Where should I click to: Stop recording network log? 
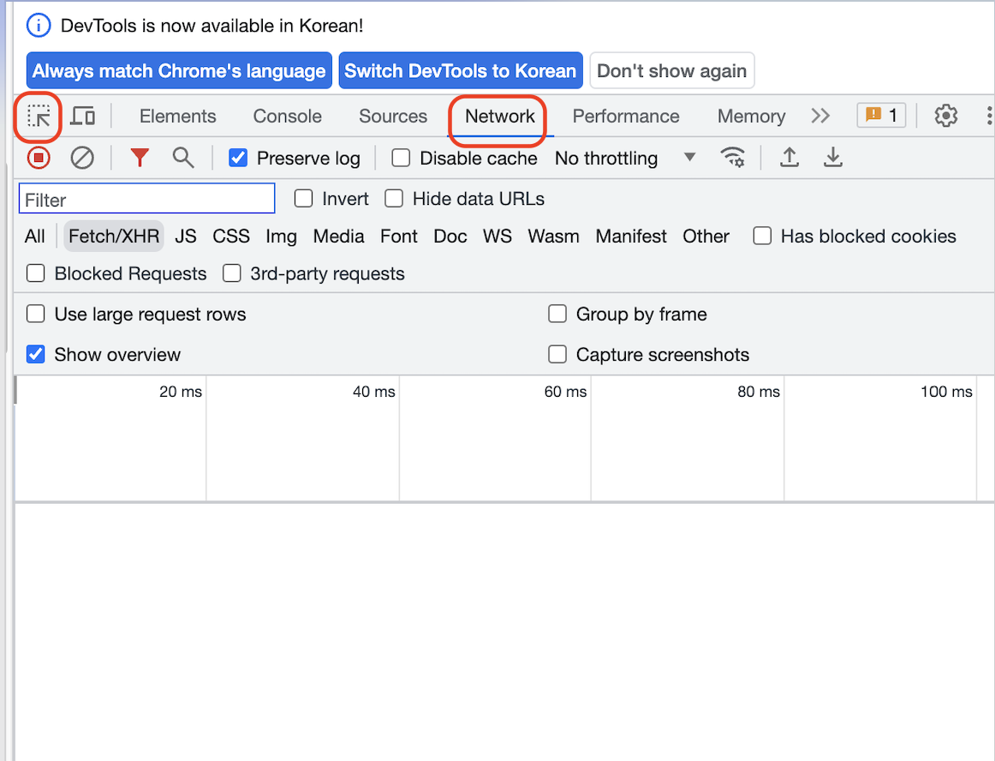pos(39,158)
